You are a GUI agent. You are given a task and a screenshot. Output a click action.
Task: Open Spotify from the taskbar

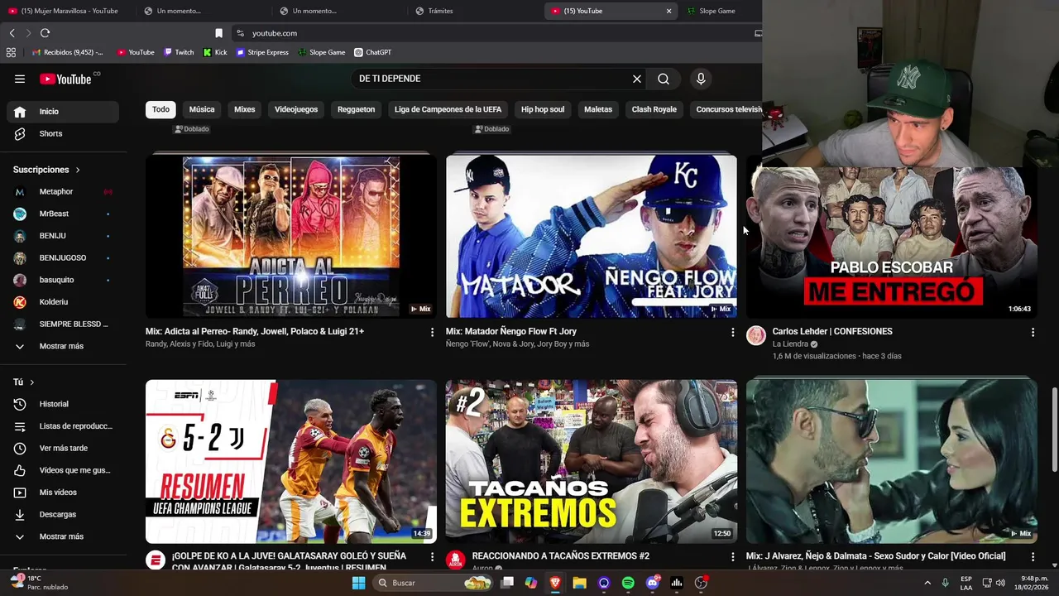pyautogui.click(x=628, y=583)
